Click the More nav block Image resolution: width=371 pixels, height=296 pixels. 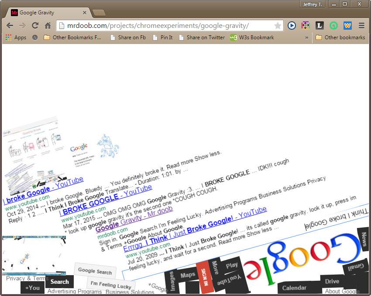coord(215,267)
